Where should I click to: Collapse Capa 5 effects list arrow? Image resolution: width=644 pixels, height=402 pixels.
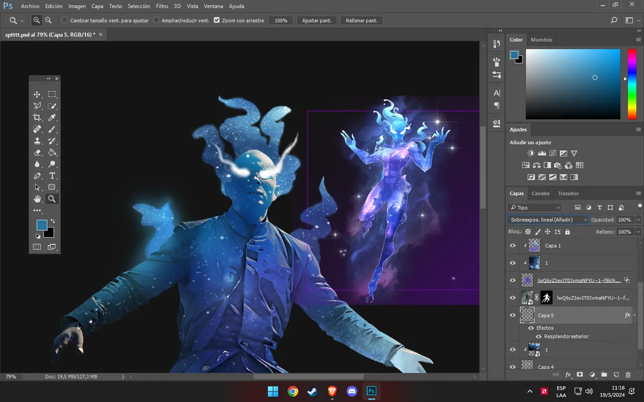coord(634,315)
